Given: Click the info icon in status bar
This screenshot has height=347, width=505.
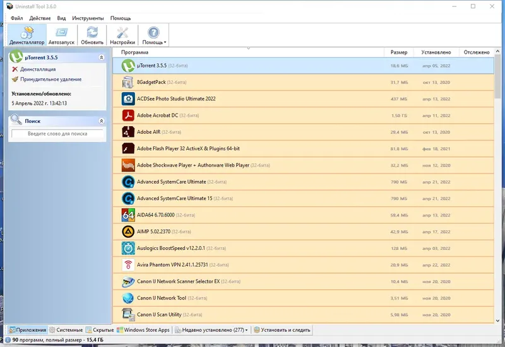Looking at the screenshot, I should pos(8,340).
